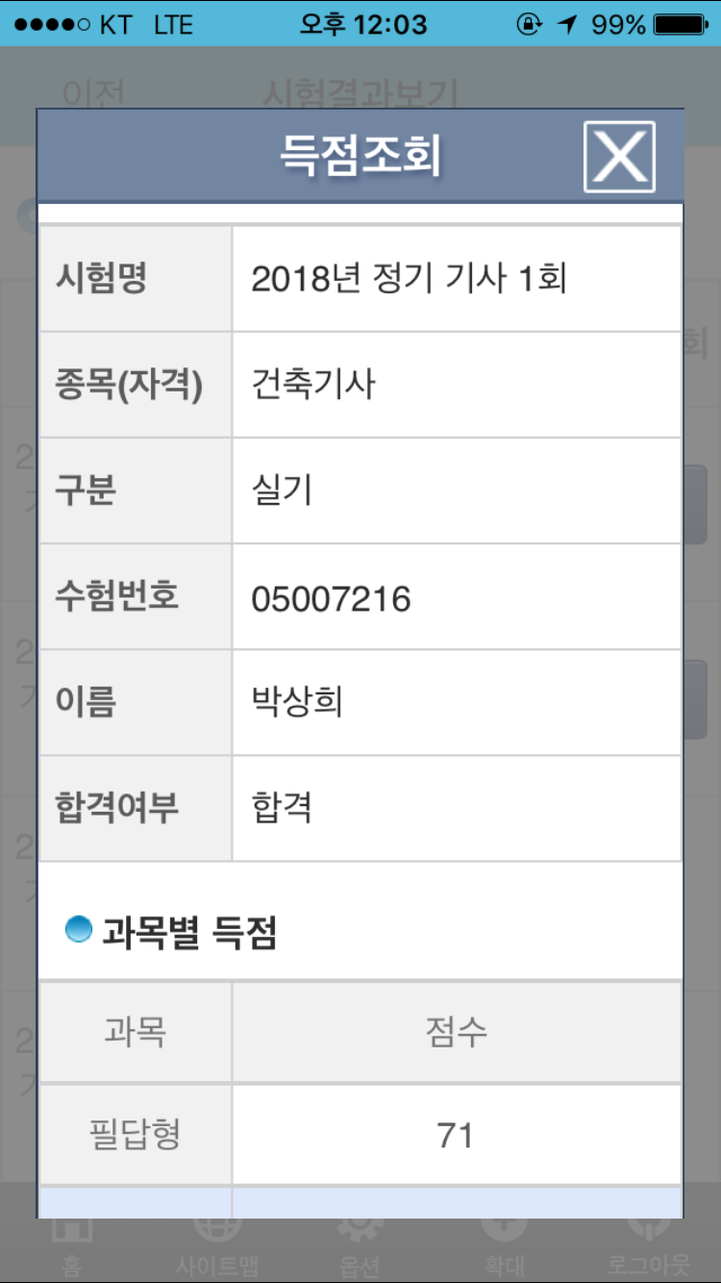Image resolution: width=721 pixels, height=1283 pixels.
Task: Tap the 합격여부 result 합격
Action: (x=282, y=808)
